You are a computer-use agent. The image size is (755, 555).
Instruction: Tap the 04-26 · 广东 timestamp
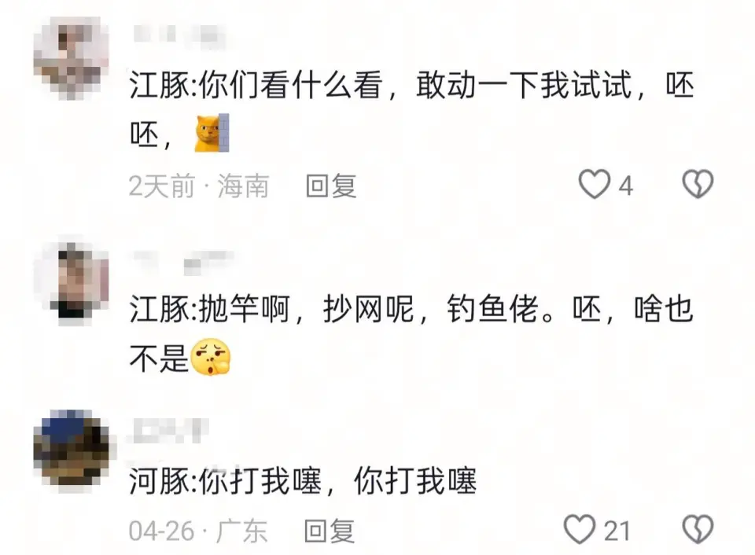(198, 531)
